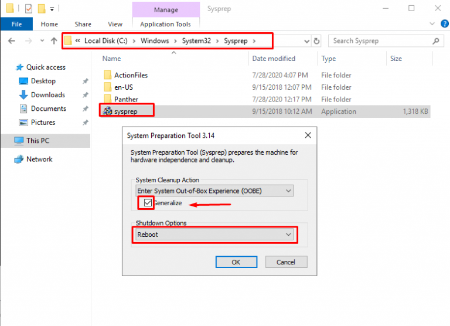Go up one folder level

coord(54,41)
